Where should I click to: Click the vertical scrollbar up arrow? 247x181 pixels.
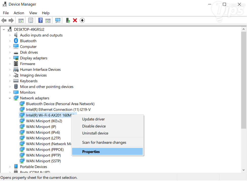click(x=243, y=29)
